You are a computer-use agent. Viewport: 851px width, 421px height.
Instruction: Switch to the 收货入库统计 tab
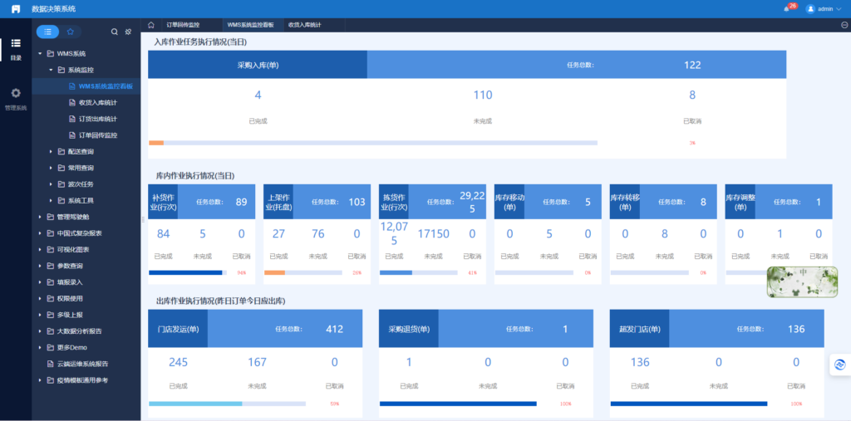(x=305, y=25)
